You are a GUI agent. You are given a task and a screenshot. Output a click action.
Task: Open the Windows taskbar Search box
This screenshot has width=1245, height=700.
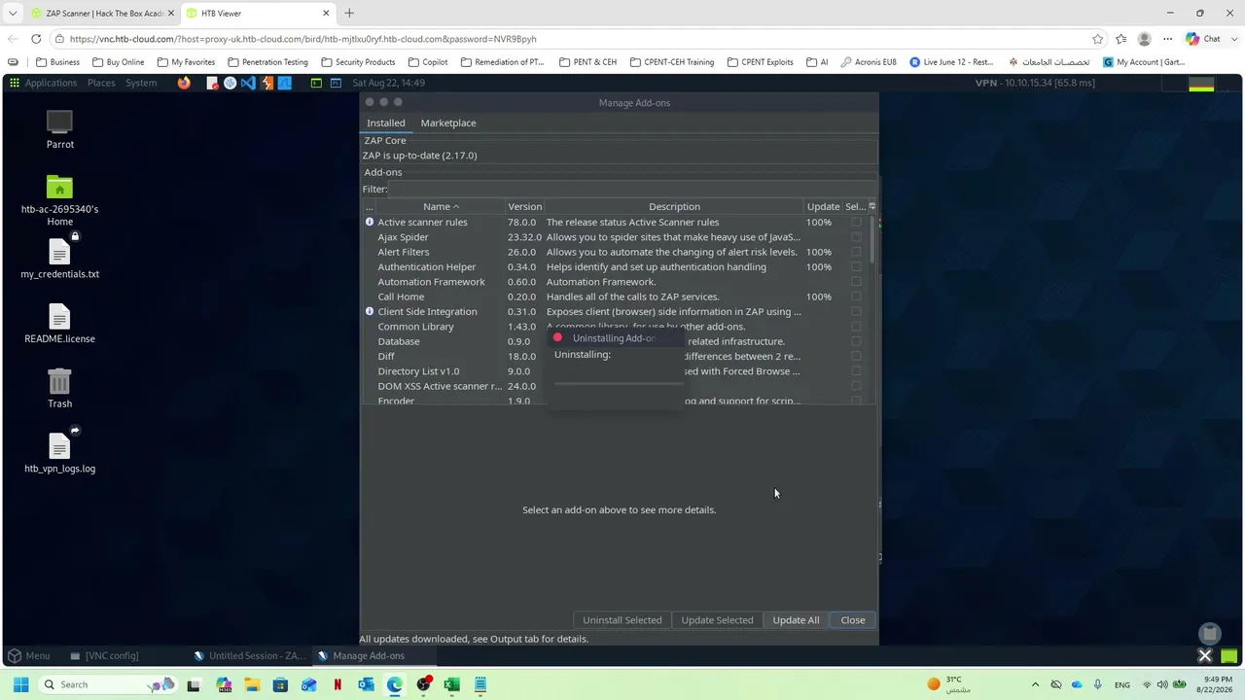(108, 684)
